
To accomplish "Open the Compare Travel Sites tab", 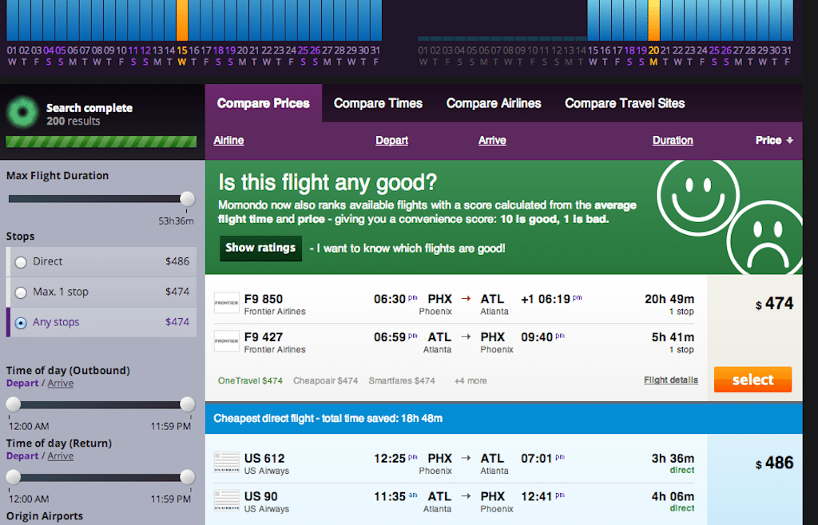I will click(625, 103).
